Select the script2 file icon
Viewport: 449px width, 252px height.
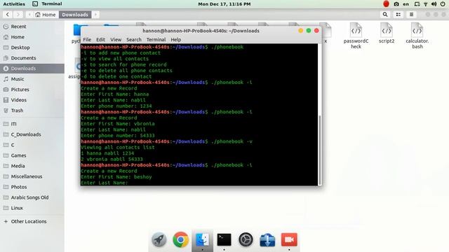[387, 30]
